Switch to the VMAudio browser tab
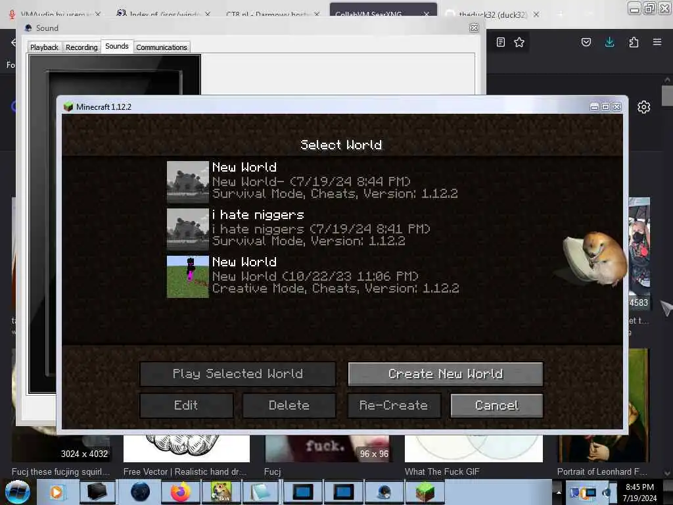This screenshot has height=505, width=673. 55,14
